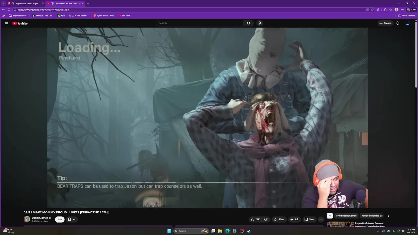
Task: Open the tab search chevron dropdown
Action: (3, 3)
